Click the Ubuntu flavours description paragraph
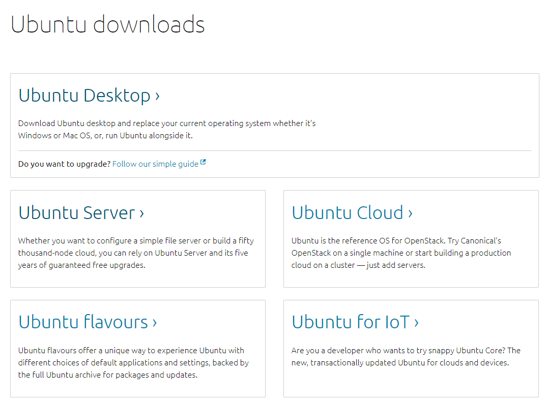Screen dimensions: 546x404 [133, 363]
